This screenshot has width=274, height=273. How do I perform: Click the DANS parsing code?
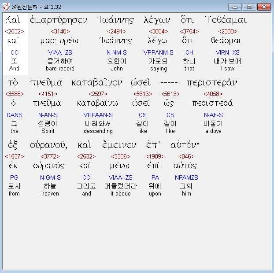coord(15,115)
